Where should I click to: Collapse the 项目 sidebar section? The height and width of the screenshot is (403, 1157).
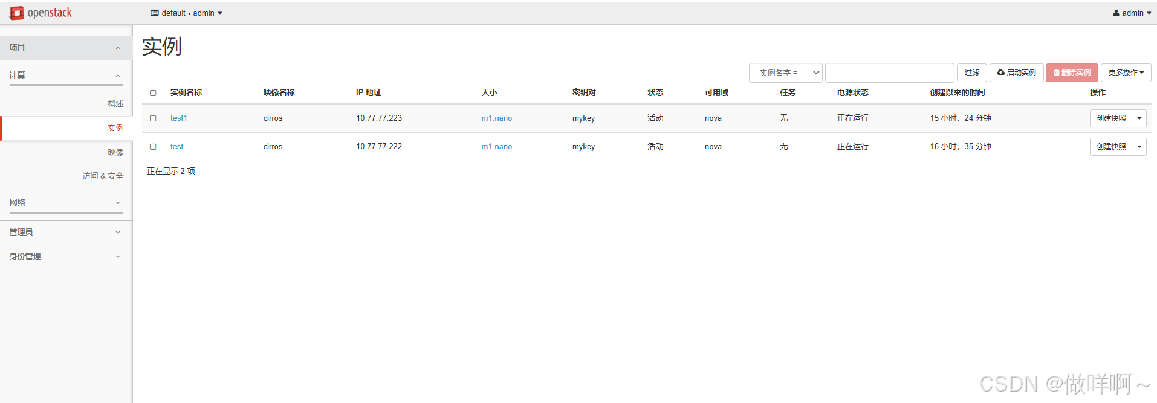[66, 48]
